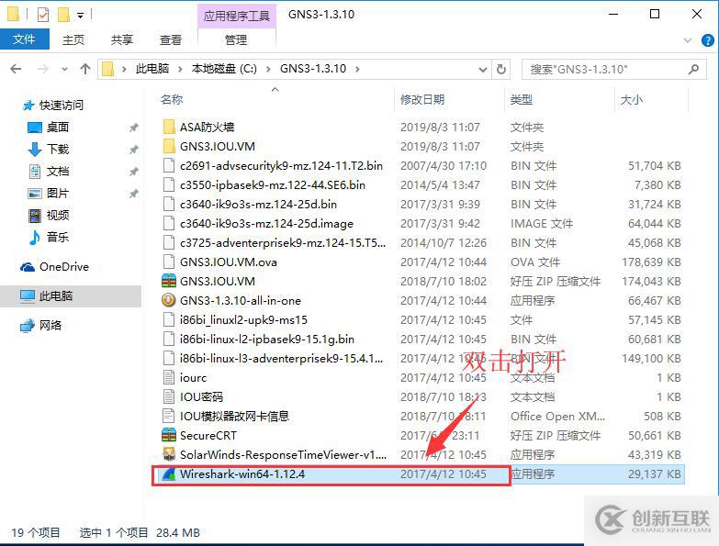Click the iourc text document icon

coord(169,377)
